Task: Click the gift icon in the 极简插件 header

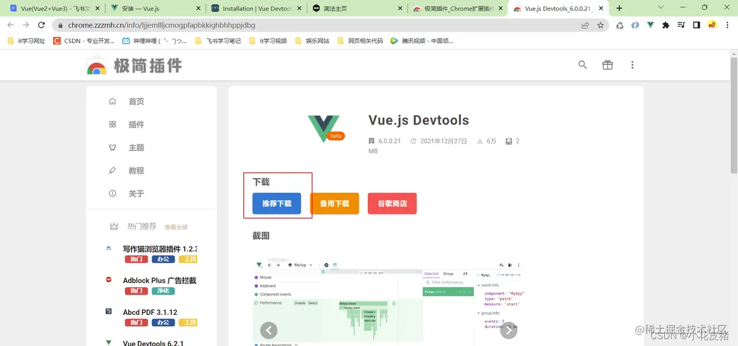Action: pyautogui.click(x=607, y=65)
